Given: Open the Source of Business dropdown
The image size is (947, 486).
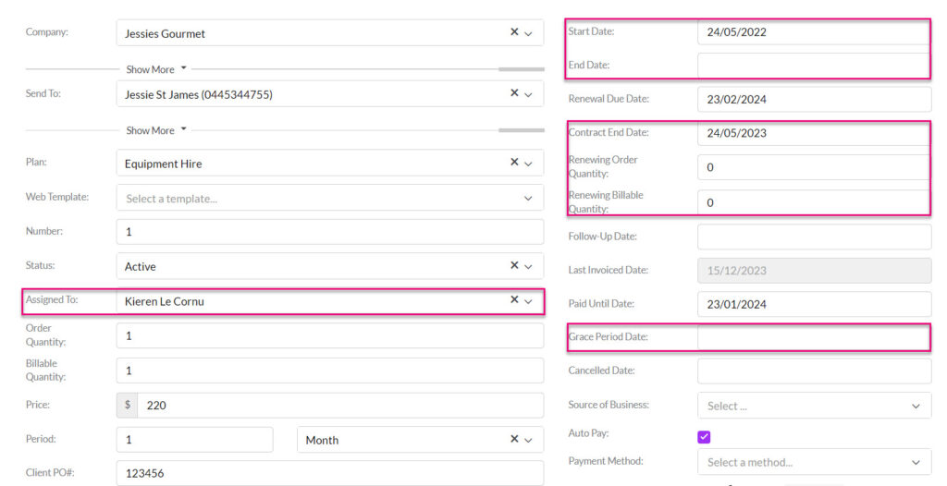Looking at the screenshot, I should click(x=814, y=406).
